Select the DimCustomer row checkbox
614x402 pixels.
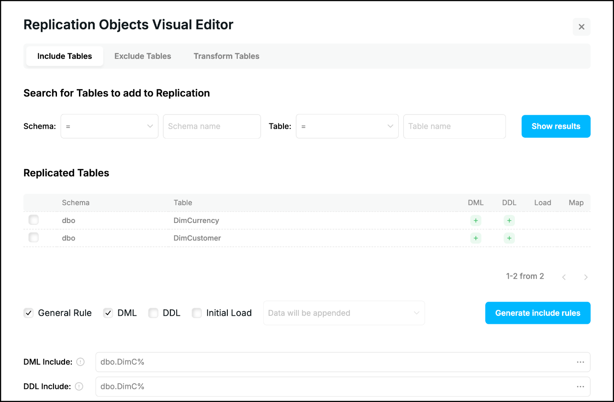[34, 237]
